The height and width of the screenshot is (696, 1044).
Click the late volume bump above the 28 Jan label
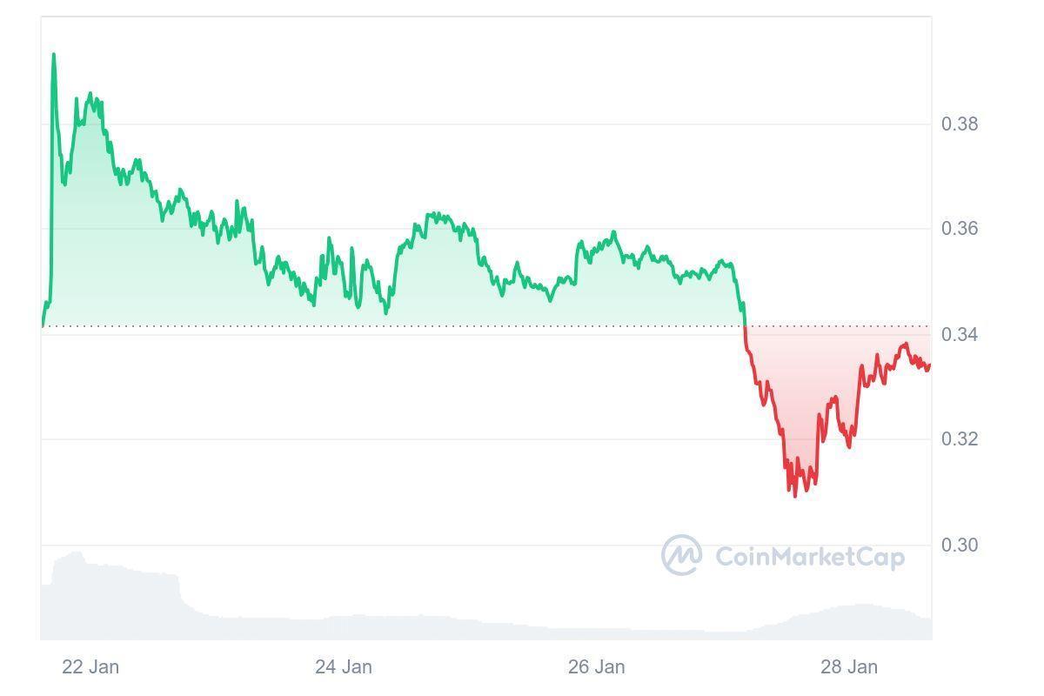click(x=857, y=606)
